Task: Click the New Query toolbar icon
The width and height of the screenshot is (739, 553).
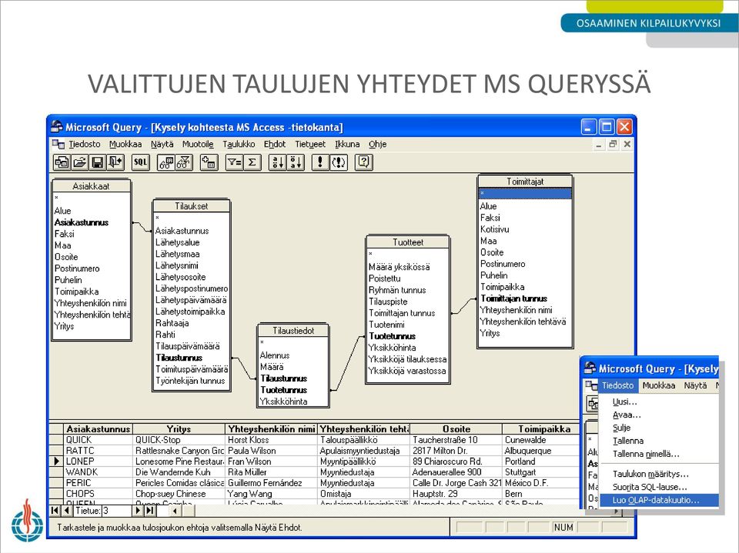Action: [x=62, y=162]
